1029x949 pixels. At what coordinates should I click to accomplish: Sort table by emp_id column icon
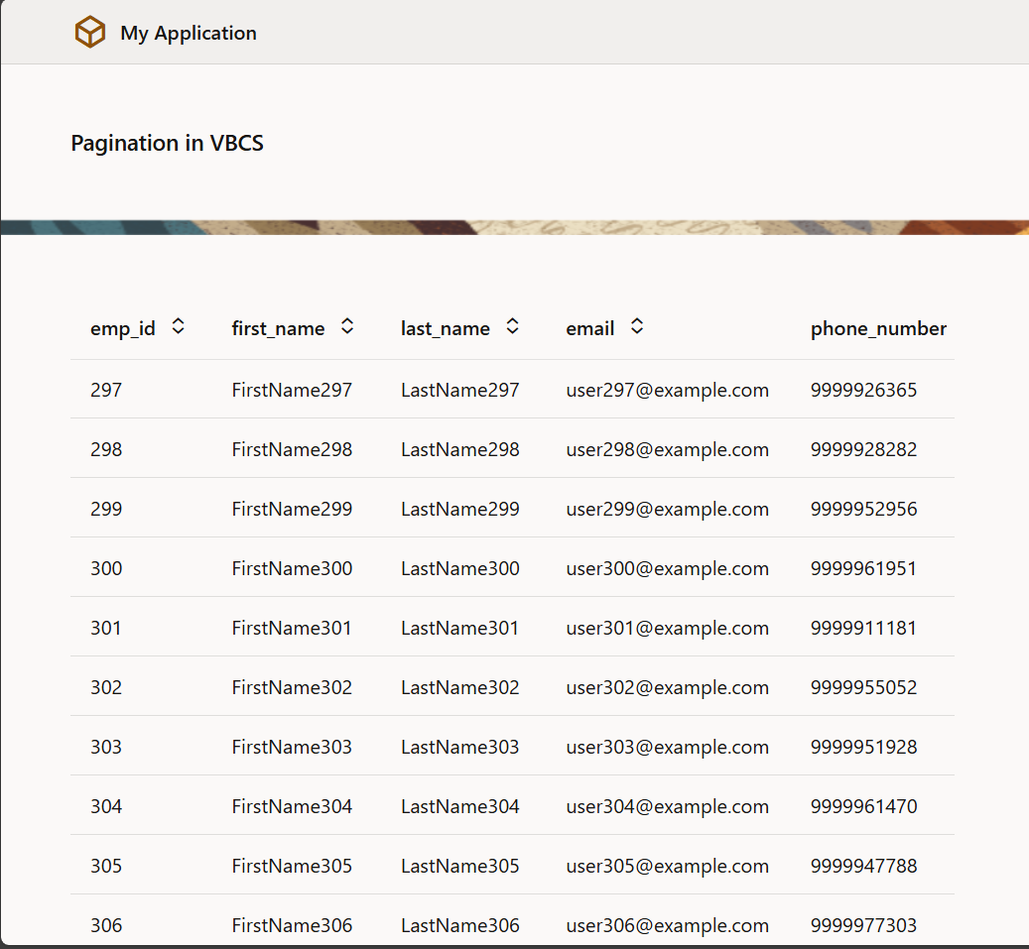[178, 326]
